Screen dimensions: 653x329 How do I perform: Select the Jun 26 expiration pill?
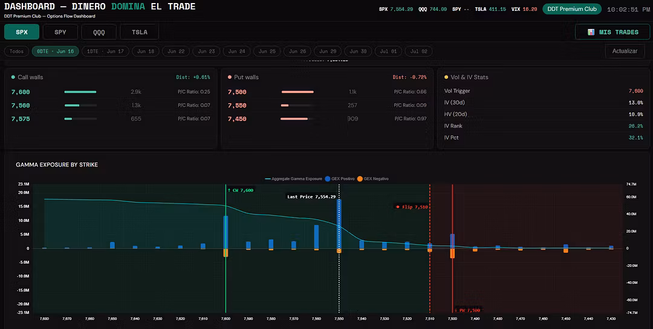click(x=297, y=51)
